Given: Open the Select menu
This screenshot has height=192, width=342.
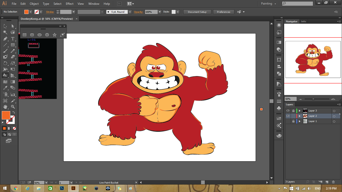Looking at the screenshot, I should (57, 4).
